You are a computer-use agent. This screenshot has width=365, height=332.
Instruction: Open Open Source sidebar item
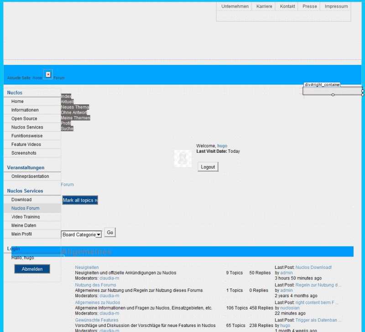pos(32,118)
